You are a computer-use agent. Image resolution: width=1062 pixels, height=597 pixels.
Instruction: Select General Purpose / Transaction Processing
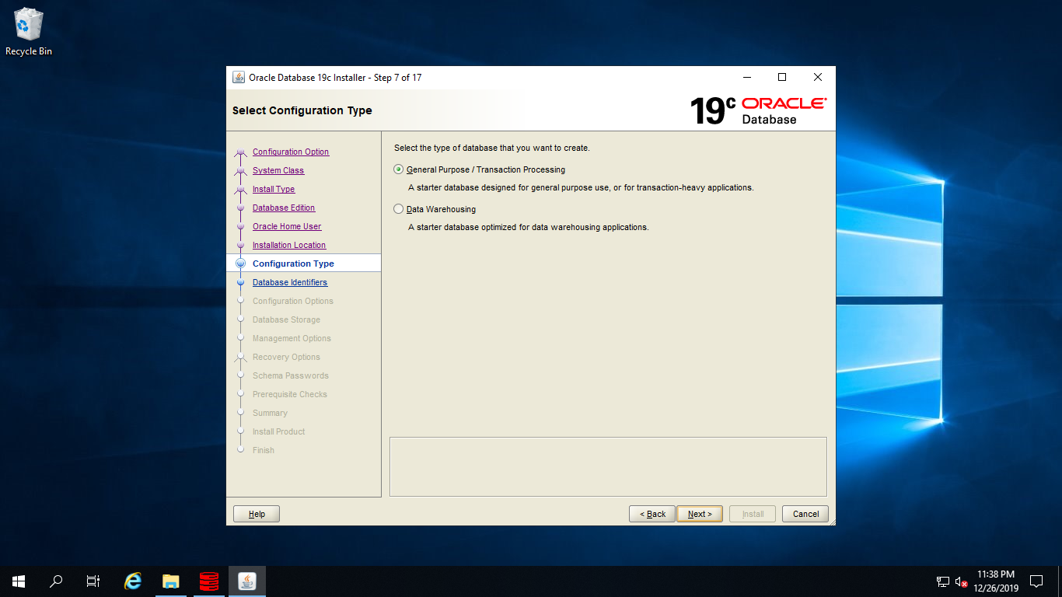coord(398,169)
